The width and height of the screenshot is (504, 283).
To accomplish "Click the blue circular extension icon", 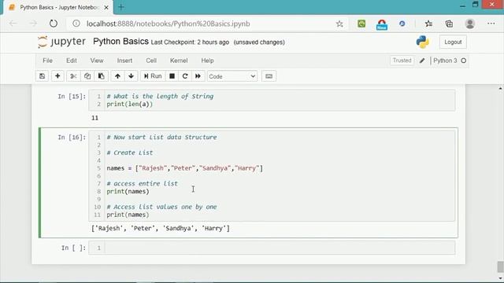I will (x=402, y=24).
